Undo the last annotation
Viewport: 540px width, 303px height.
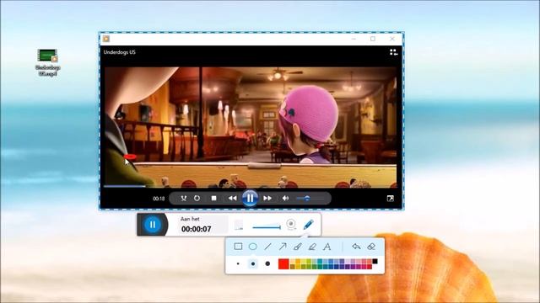point(356,247)
